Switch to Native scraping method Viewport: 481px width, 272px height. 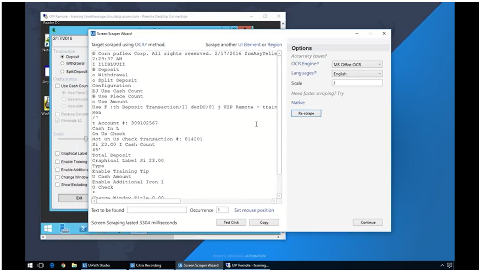click(x=298, y=103)
